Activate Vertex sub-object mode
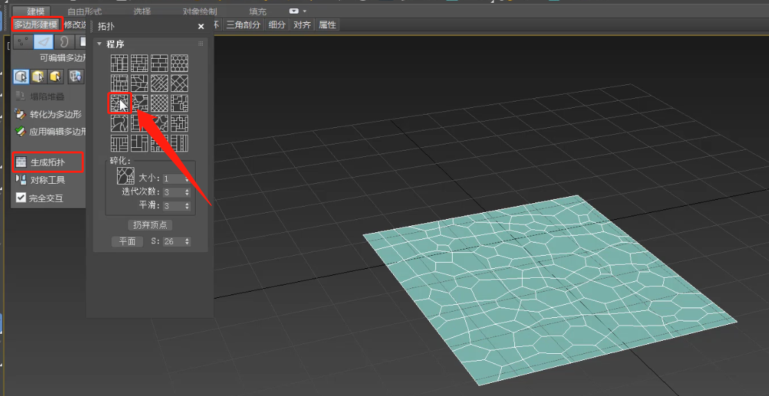The width and height of the screenshot is (769, 396). pyautogui.click(x=23, y=43)
